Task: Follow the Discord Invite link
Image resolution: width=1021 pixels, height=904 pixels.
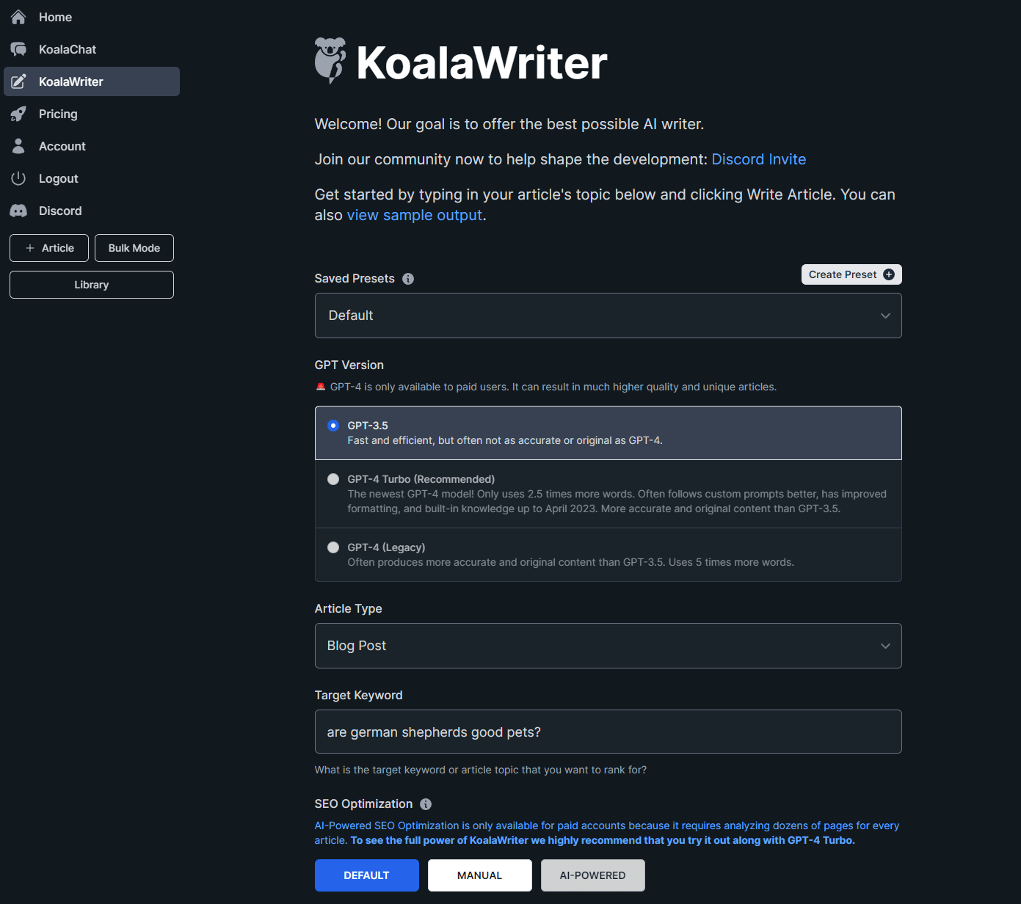Action: click(759, 159)
